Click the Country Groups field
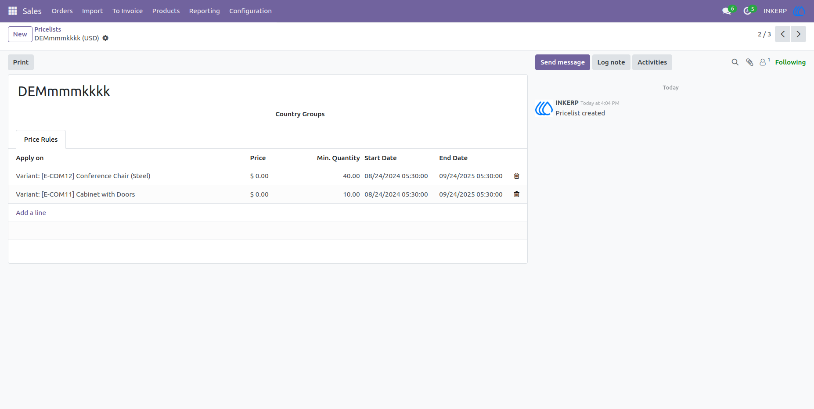 pos(300,114)
